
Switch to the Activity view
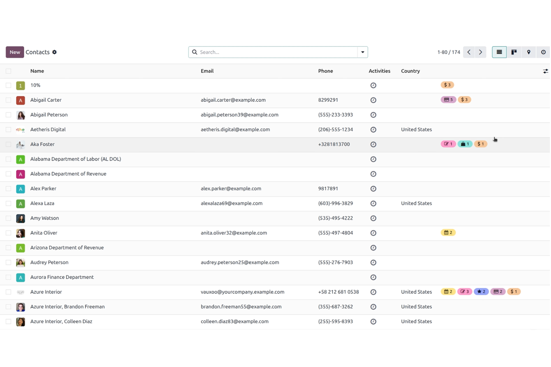point(543,52)
